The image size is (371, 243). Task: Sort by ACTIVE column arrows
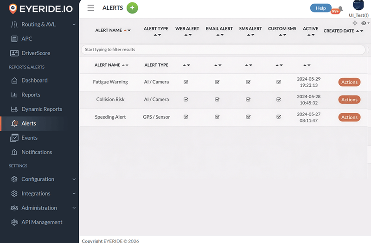311,35
